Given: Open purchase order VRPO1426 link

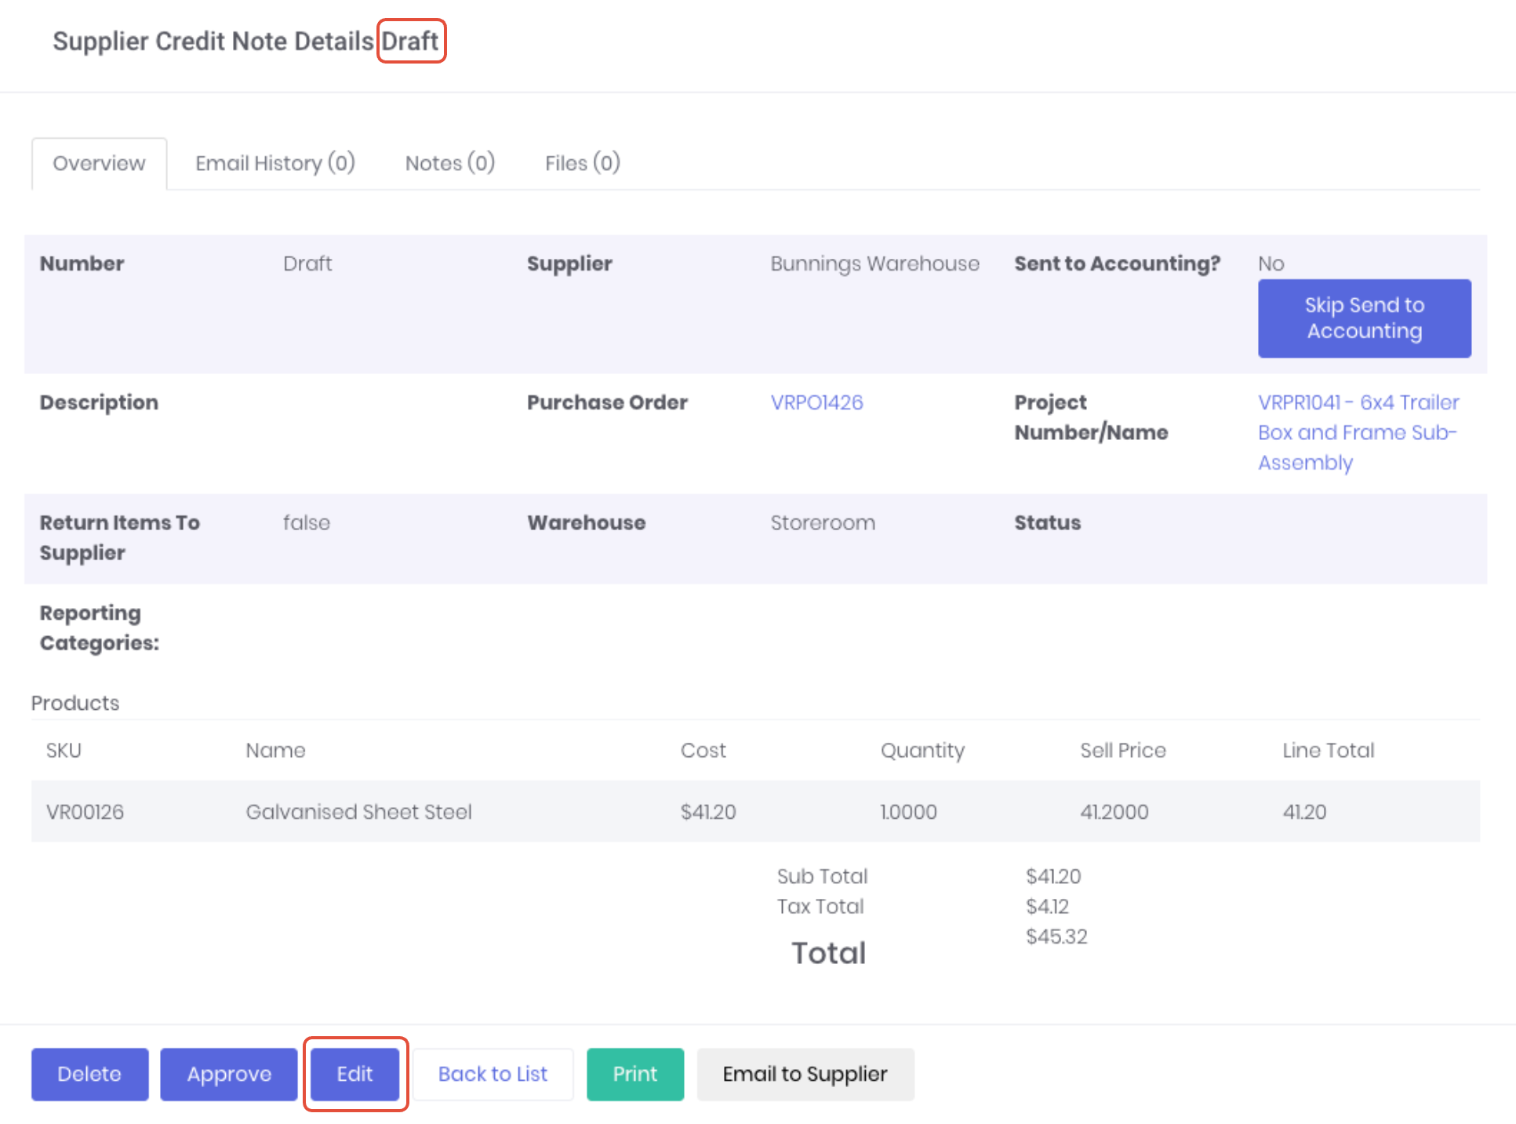Looking at the screenshot, I should [x=816, y=402].
